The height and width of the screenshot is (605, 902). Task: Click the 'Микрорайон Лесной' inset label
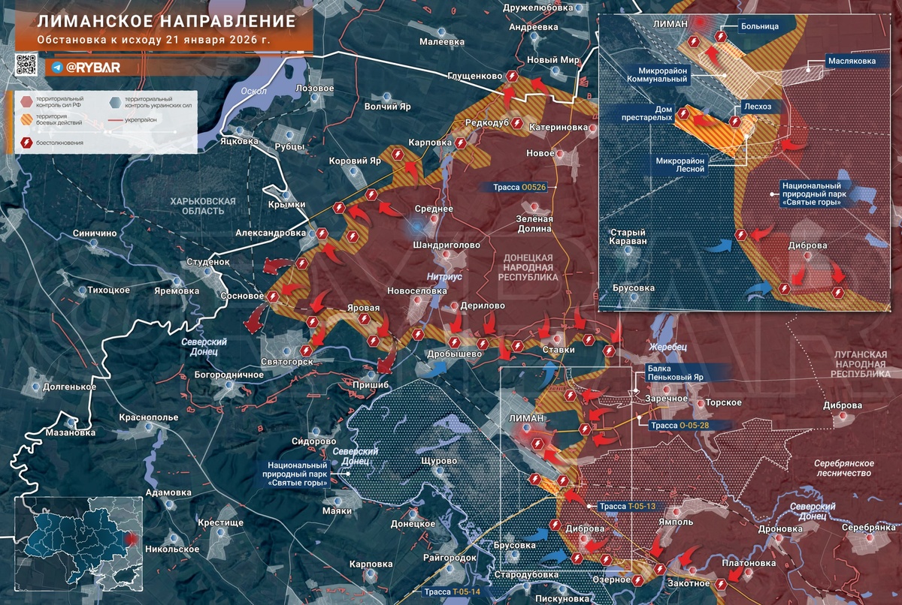[680, 164]
